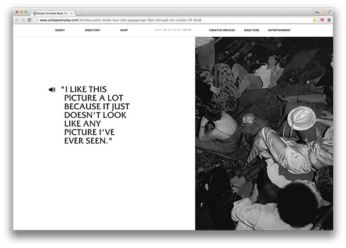346x248 pixels.
Task: Click the pink heart extension icon
Action: coord(322,20)
